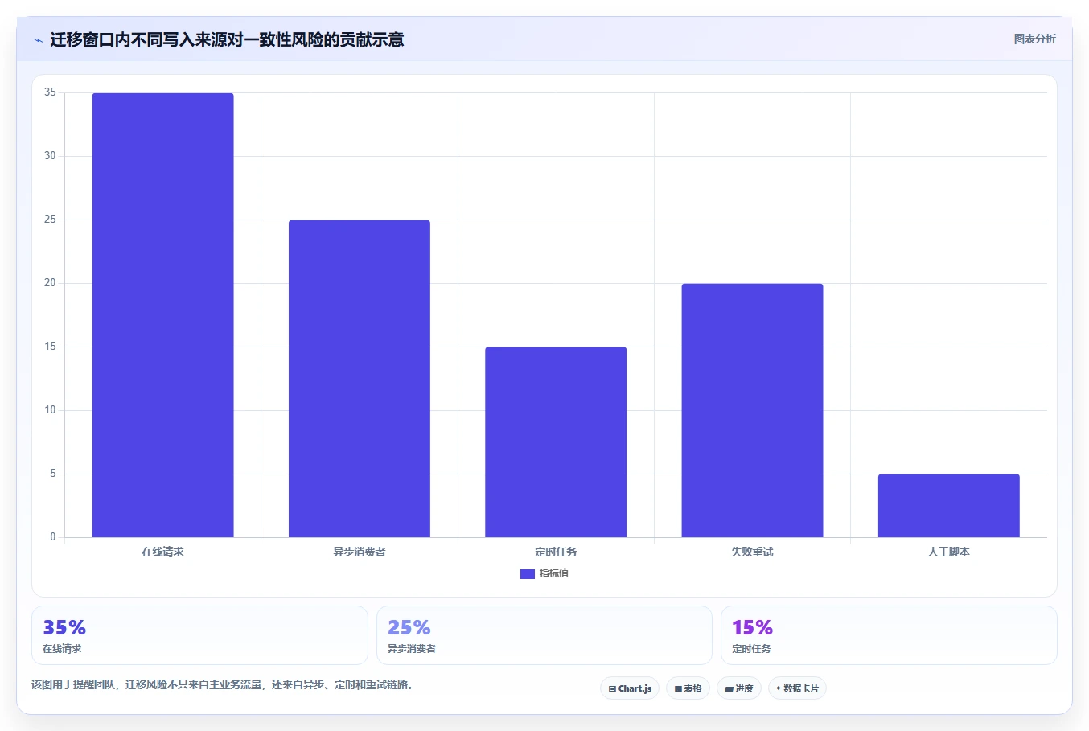Click y-axis tick label 15

point(51,347)
